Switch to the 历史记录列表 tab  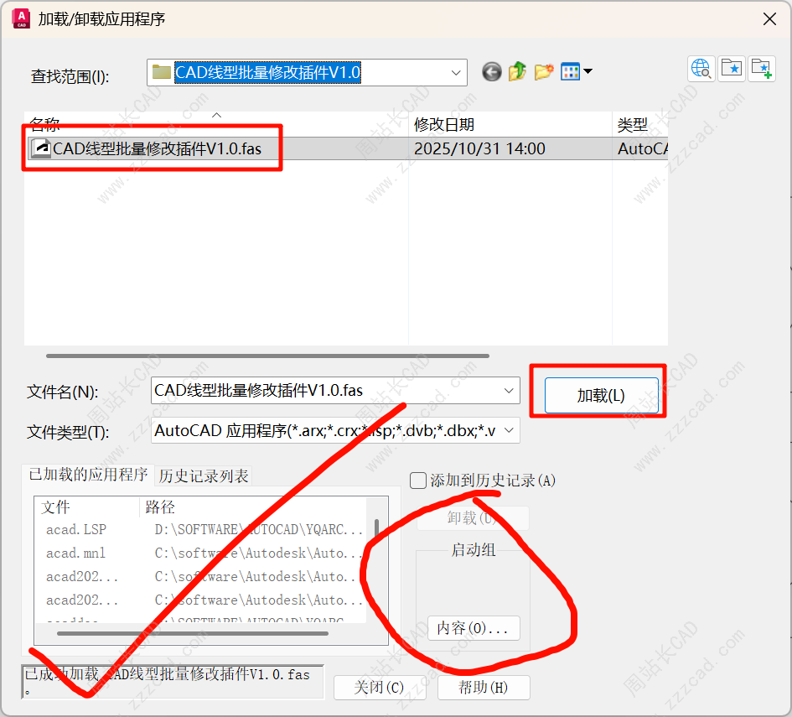click(x=204, y=476)
